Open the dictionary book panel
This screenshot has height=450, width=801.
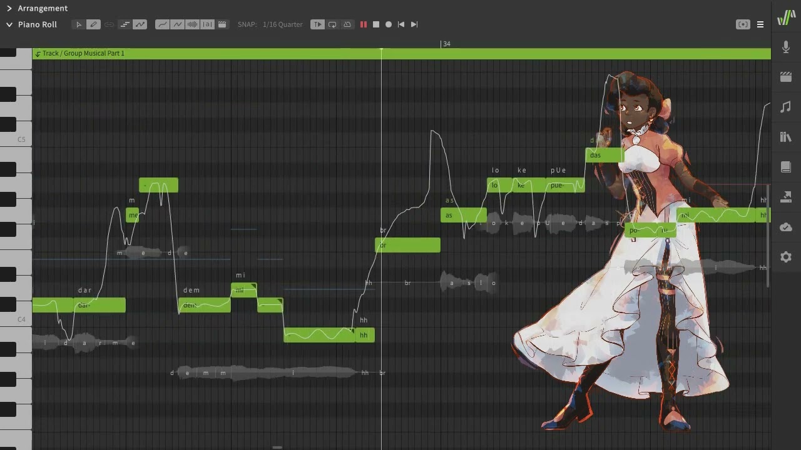click(786, 167)
